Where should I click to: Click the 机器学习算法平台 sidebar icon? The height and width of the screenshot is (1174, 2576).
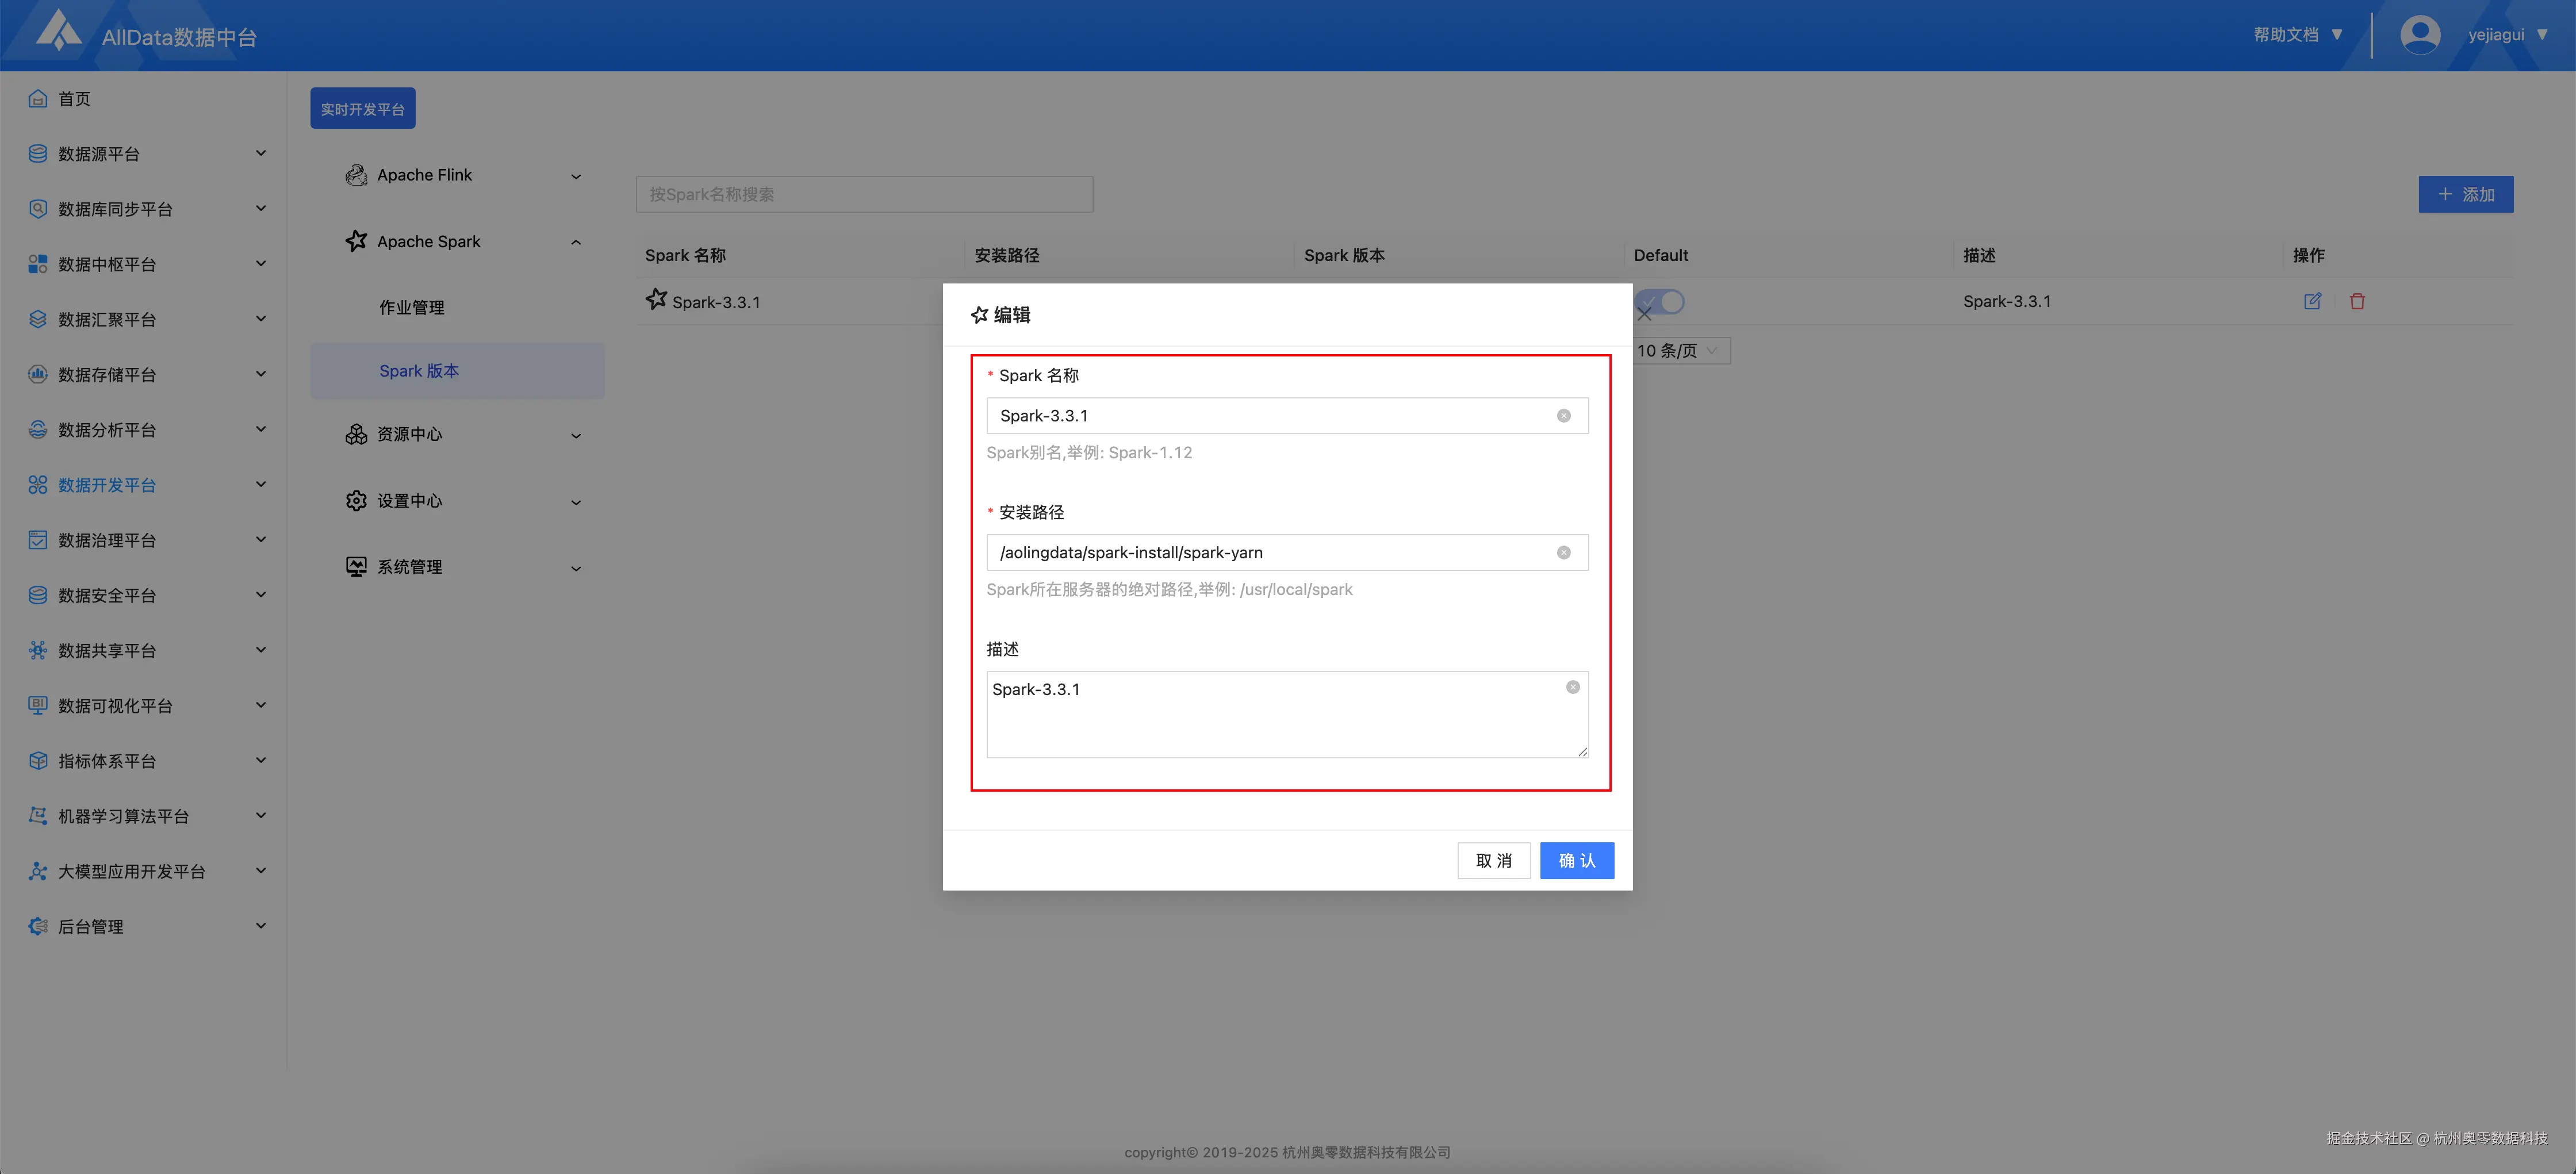tap(38, 816)
